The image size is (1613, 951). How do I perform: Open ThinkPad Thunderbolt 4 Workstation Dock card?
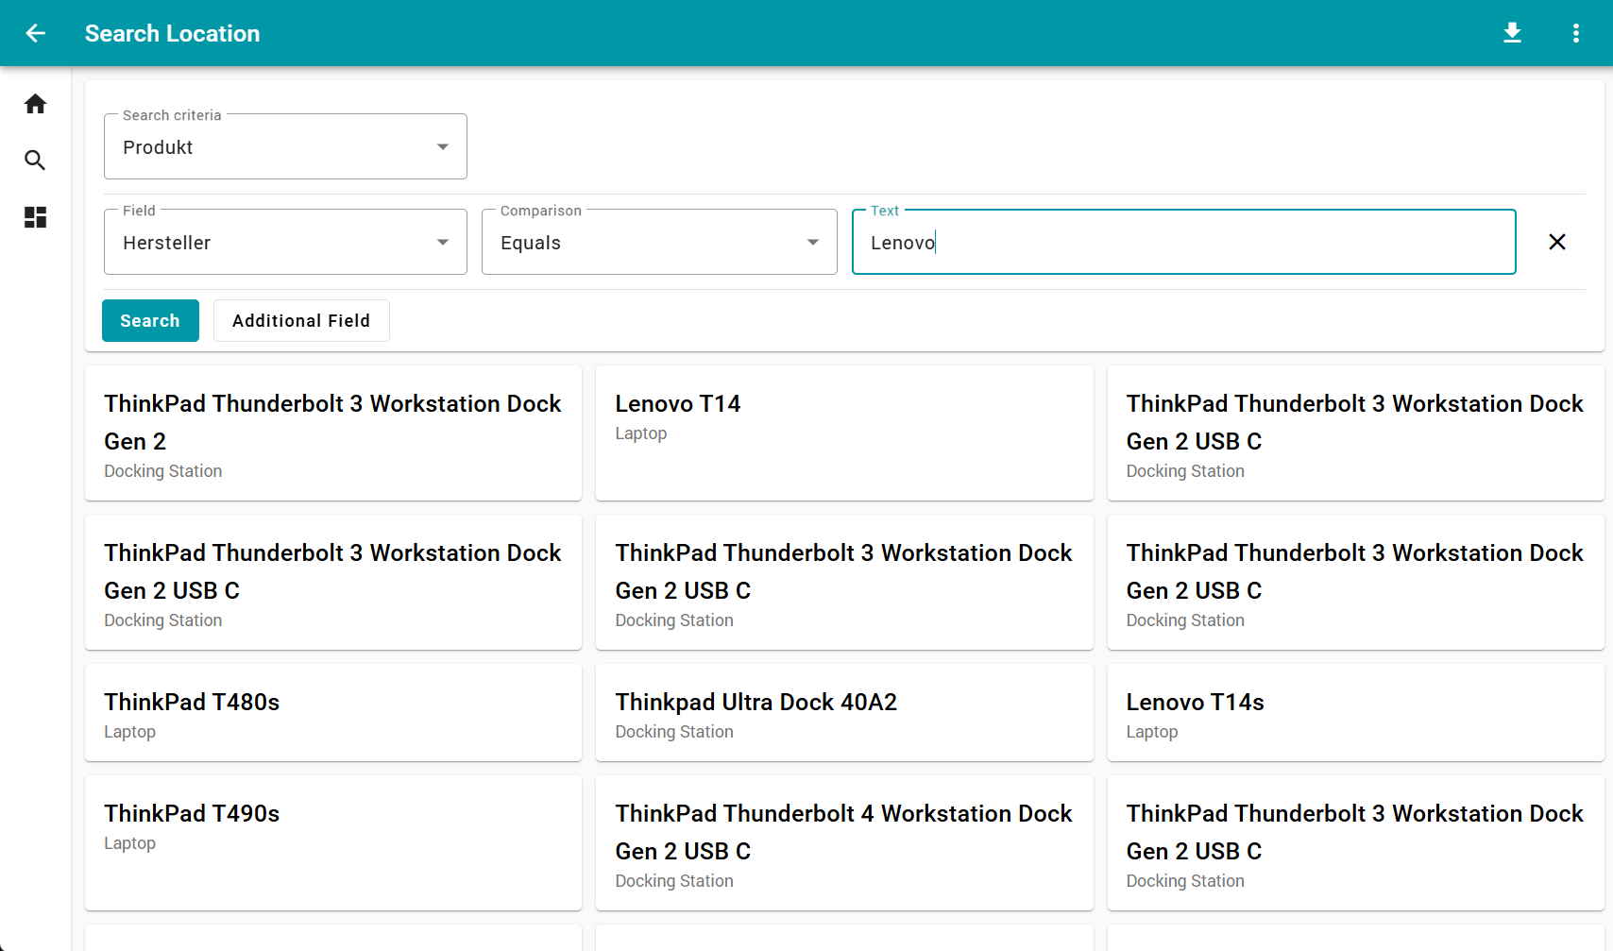click(844, 843)
